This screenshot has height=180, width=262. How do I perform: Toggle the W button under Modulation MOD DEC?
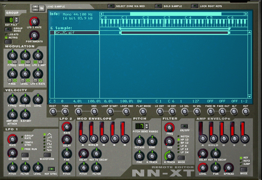click(23, 62)
